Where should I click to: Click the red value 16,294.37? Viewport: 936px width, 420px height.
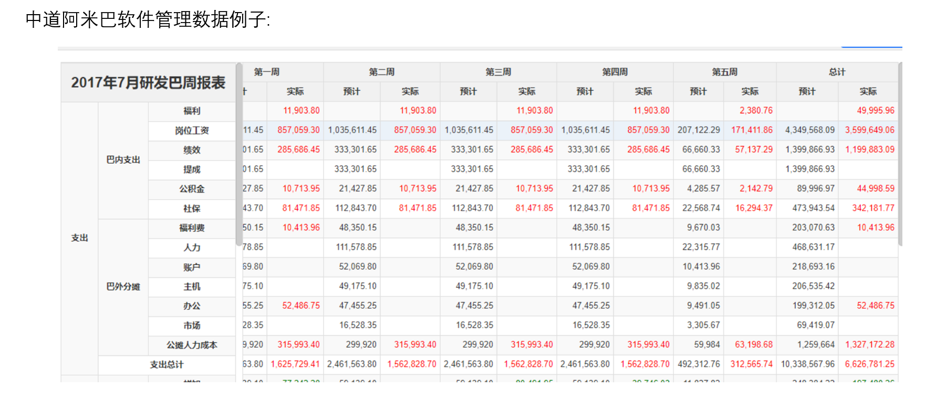tap(750, 208)
